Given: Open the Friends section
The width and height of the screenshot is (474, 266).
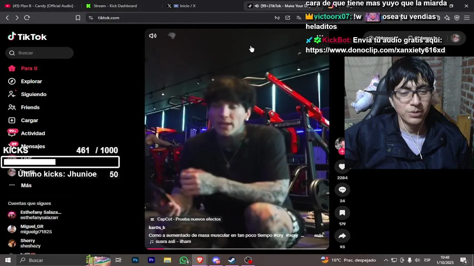Looking at the screenshot, I should (24, 107).
